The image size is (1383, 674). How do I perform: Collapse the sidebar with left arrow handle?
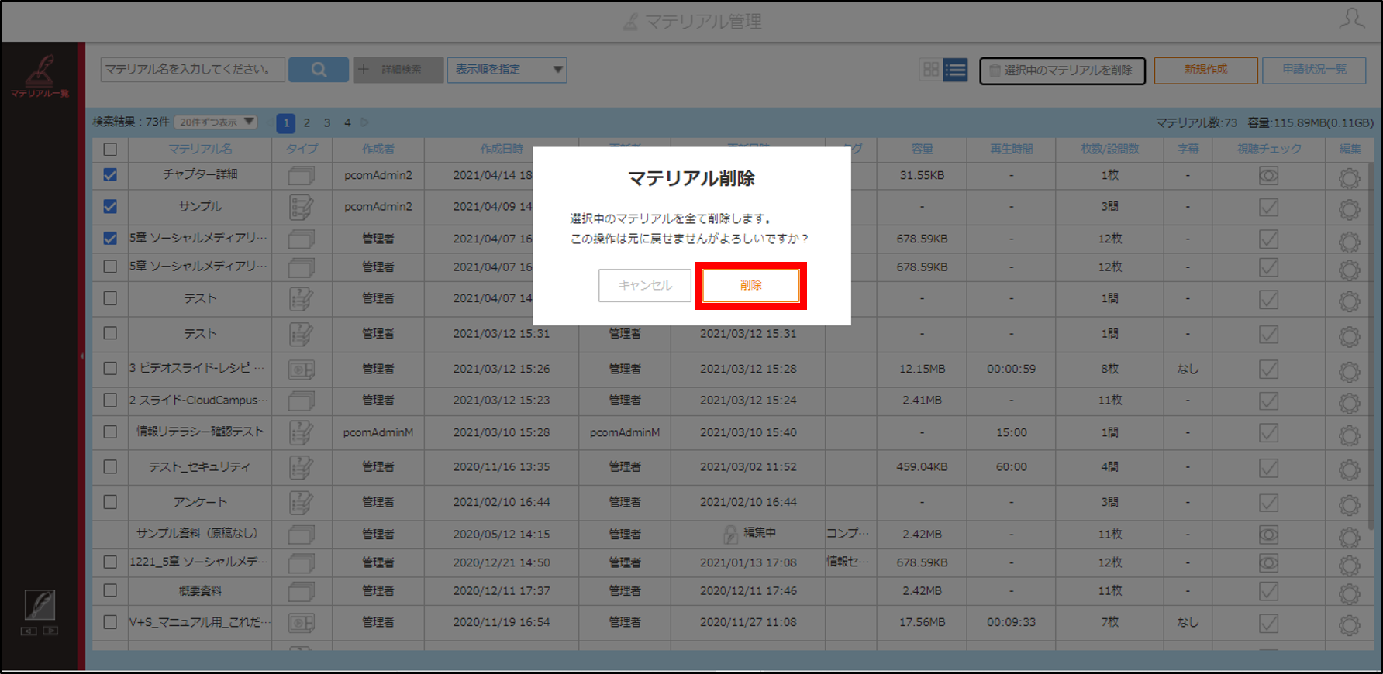click(81, 356)
